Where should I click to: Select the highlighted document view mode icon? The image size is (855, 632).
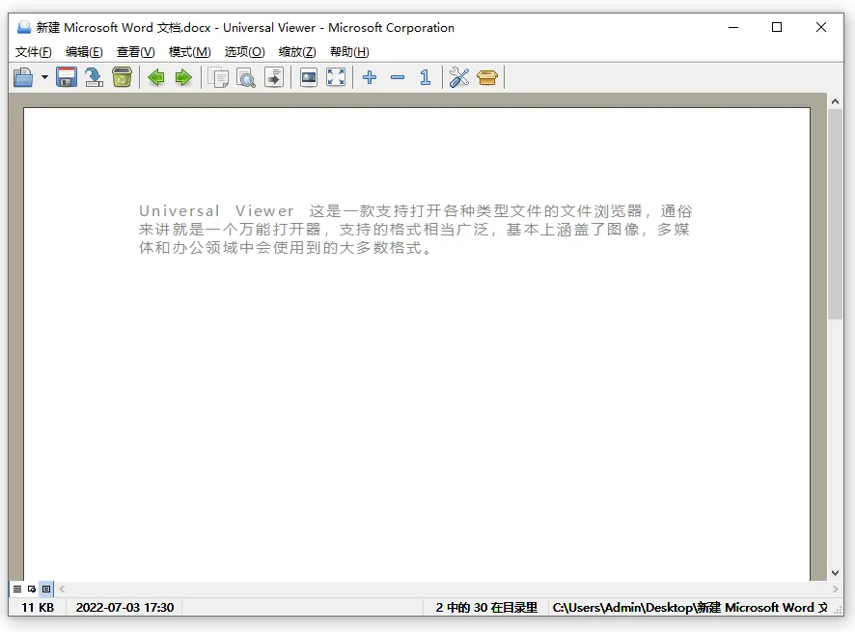(x=46, y=589)
